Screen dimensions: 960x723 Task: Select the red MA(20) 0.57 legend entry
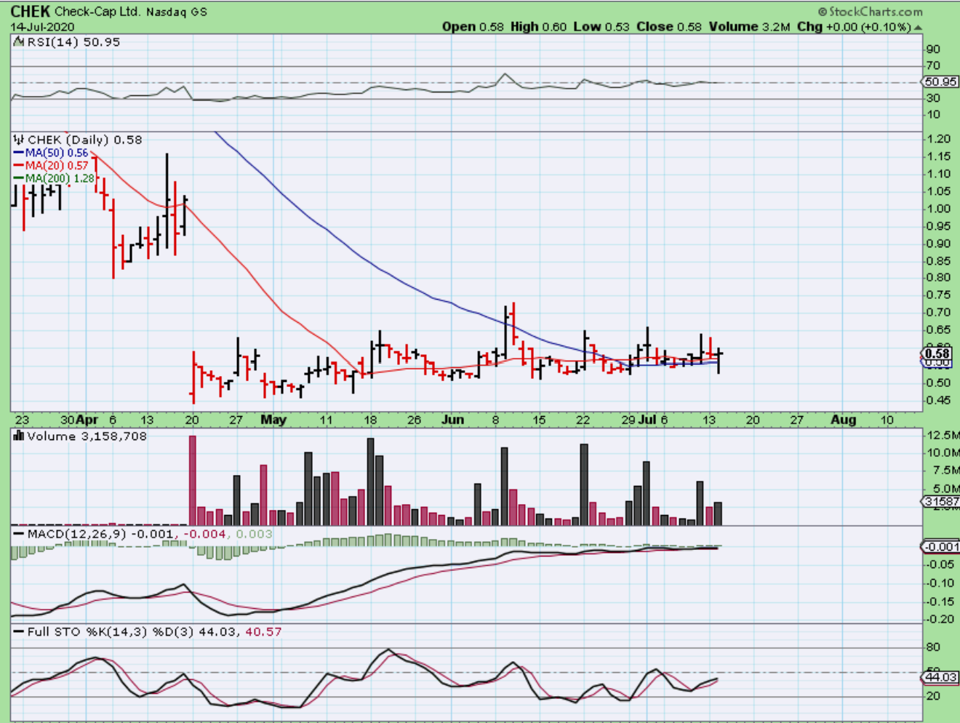[x=56, y=166]
